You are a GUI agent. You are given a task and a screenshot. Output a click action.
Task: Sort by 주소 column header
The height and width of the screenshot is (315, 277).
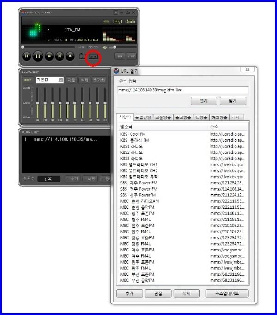click(228, 127)
